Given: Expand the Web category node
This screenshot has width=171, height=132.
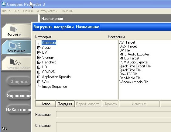Looking at the screenshot, I should [39, 82].
